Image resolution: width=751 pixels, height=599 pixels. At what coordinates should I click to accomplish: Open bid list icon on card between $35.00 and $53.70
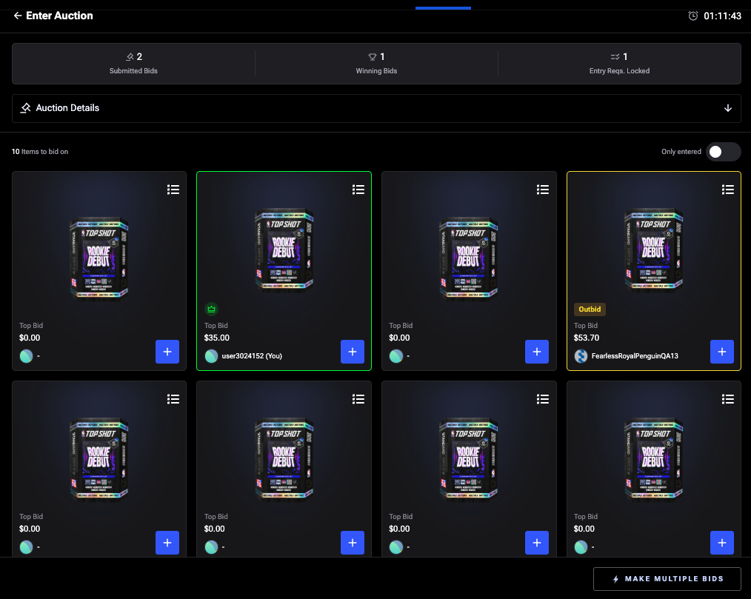[543, 190]
